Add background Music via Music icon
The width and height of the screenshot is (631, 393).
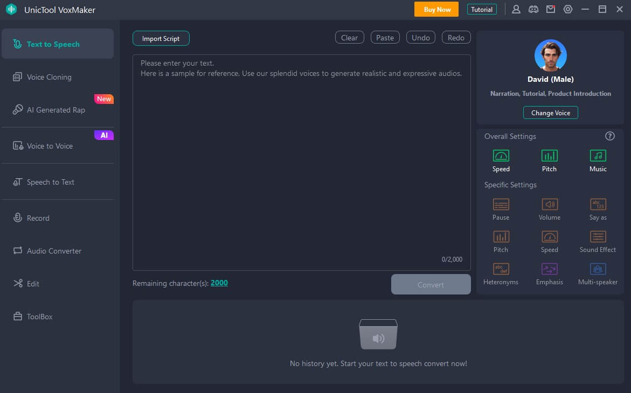[x=598, y=156]
